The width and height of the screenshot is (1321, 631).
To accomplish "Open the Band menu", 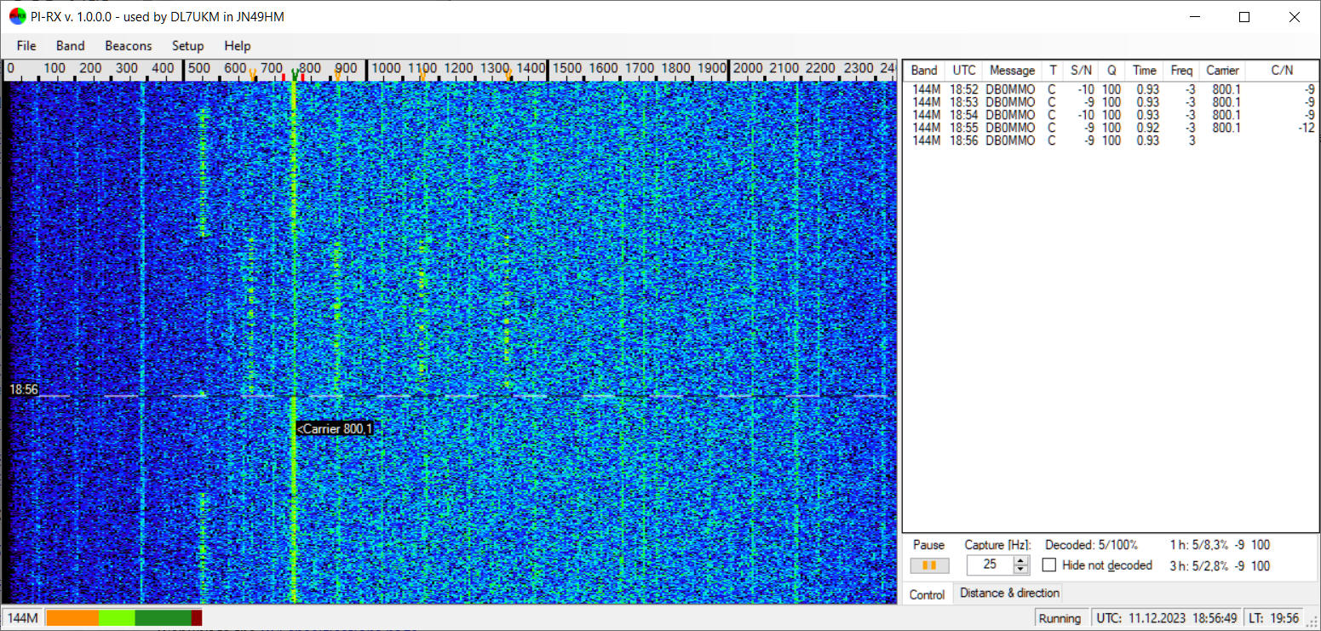I will 71,46.
